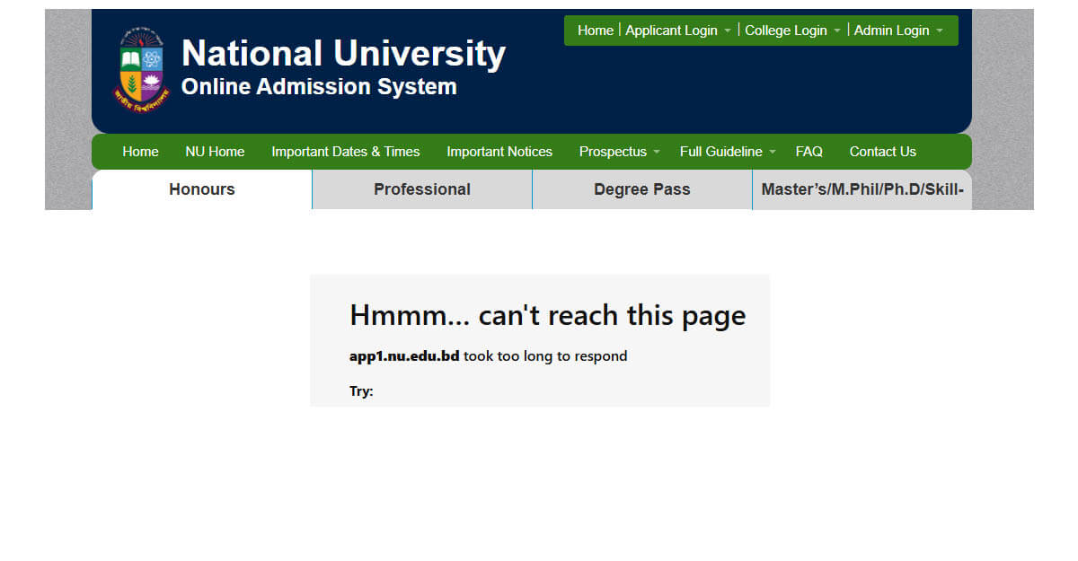Open the Prospectus menu
This screenshot has height=561, width=1078.
(x=613, y=152)
